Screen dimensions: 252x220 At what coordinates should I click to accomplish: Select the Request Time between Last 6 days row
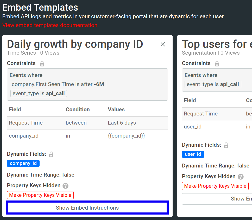[x=87, y=122]
